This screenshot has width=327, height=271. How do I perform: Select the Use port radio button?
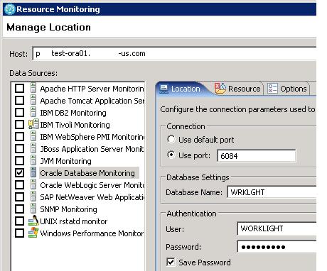point(171,155)
